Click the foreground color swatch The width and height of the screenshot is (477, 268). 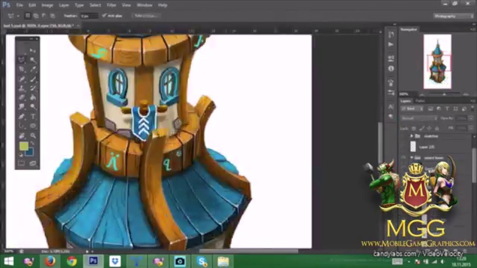coord(24,147)
